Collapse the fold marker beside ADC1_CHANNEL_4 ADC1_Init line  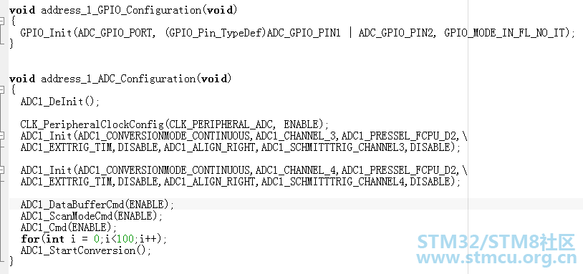coord(2,170)
